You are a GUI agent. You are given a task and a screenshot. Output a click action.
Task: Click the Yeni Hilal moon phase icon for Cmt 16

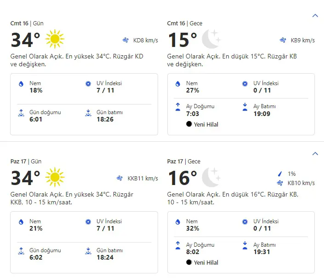pos(189,124)
